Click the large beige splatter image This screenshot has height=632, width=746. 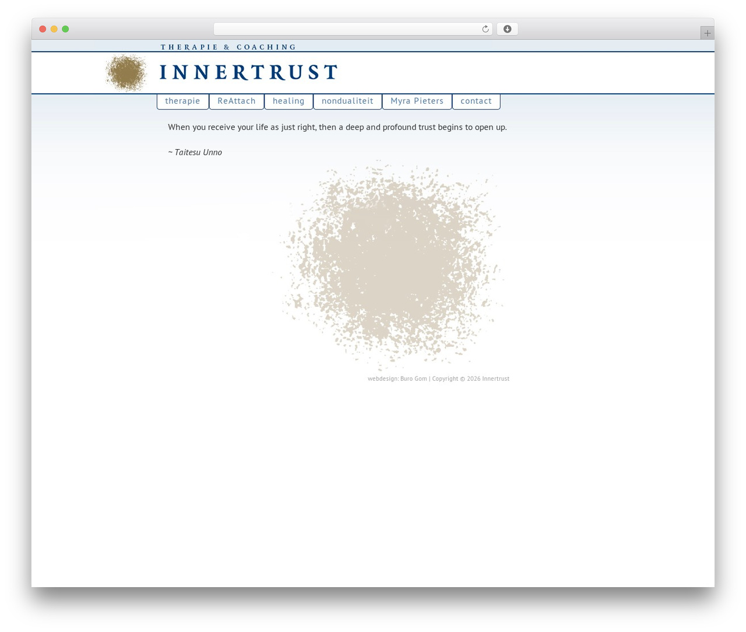(x=389, y=265)
